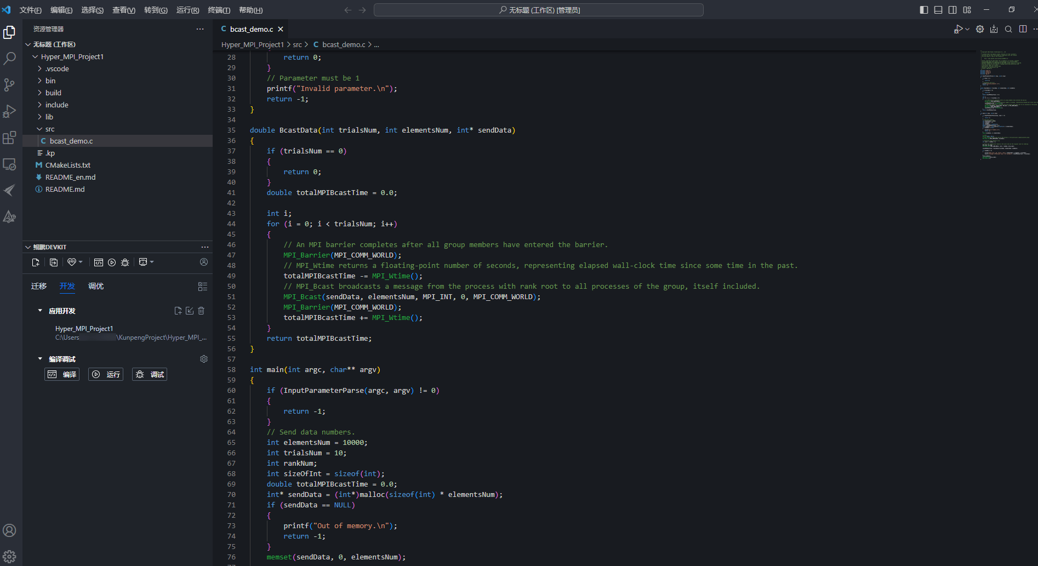This screenshot has width=1038, height=566.
Task: Open the Remote Explorer view
Action: tap(9, 164)
